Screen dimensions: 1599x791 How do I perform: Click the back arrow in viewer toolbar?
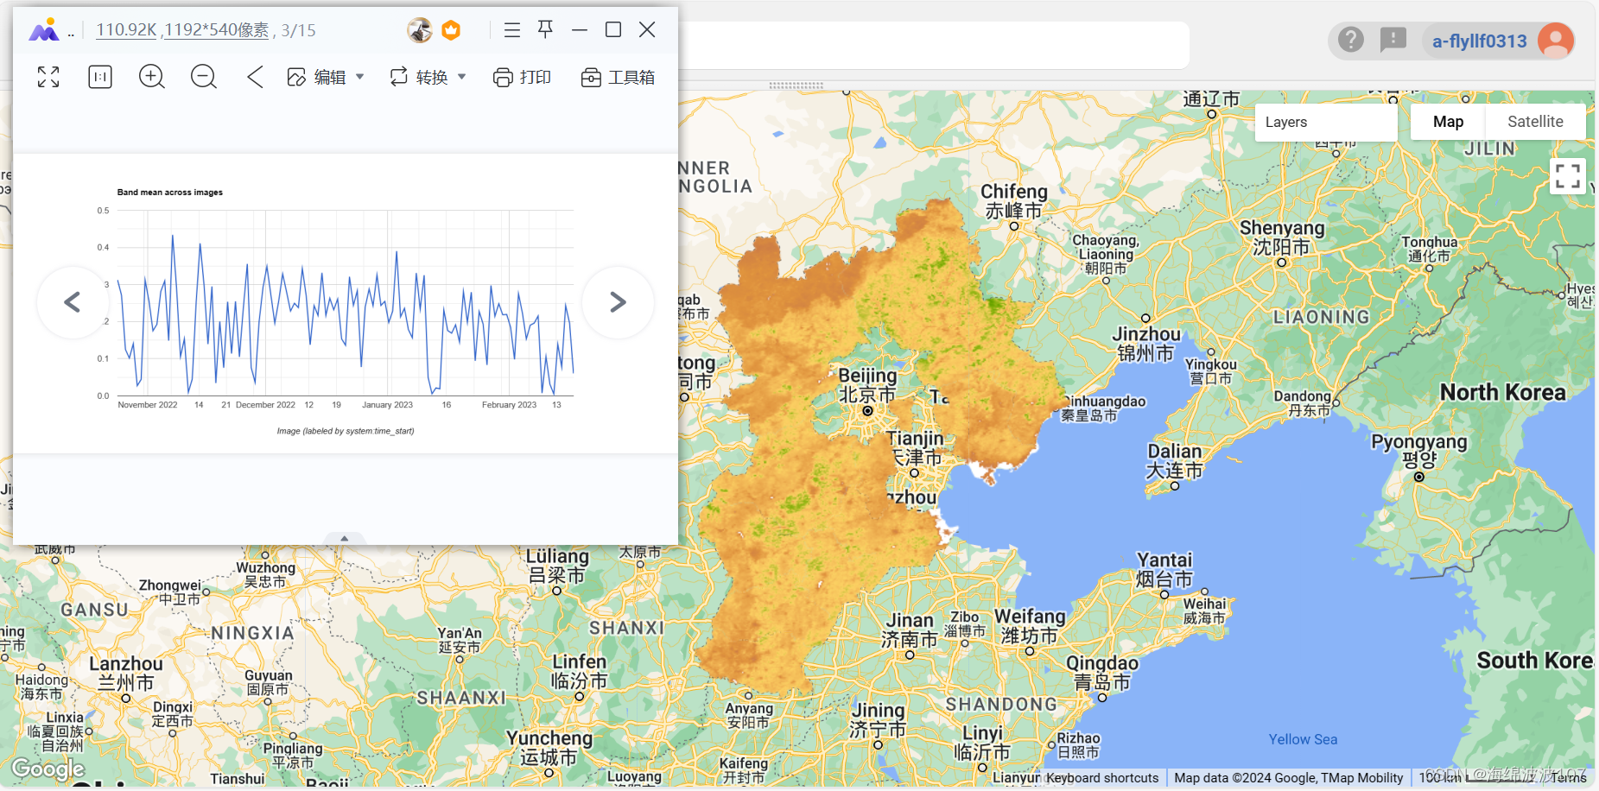[255, 77]
